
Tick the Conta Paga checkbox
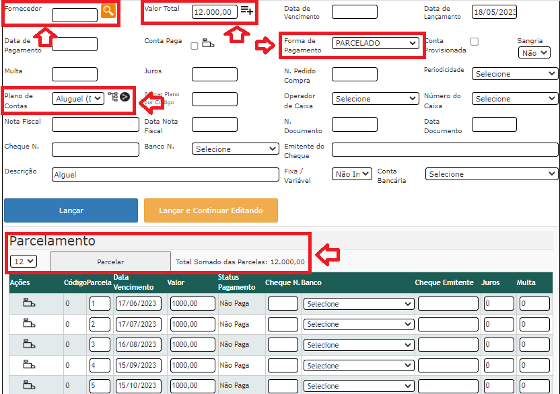click(195, 46)
